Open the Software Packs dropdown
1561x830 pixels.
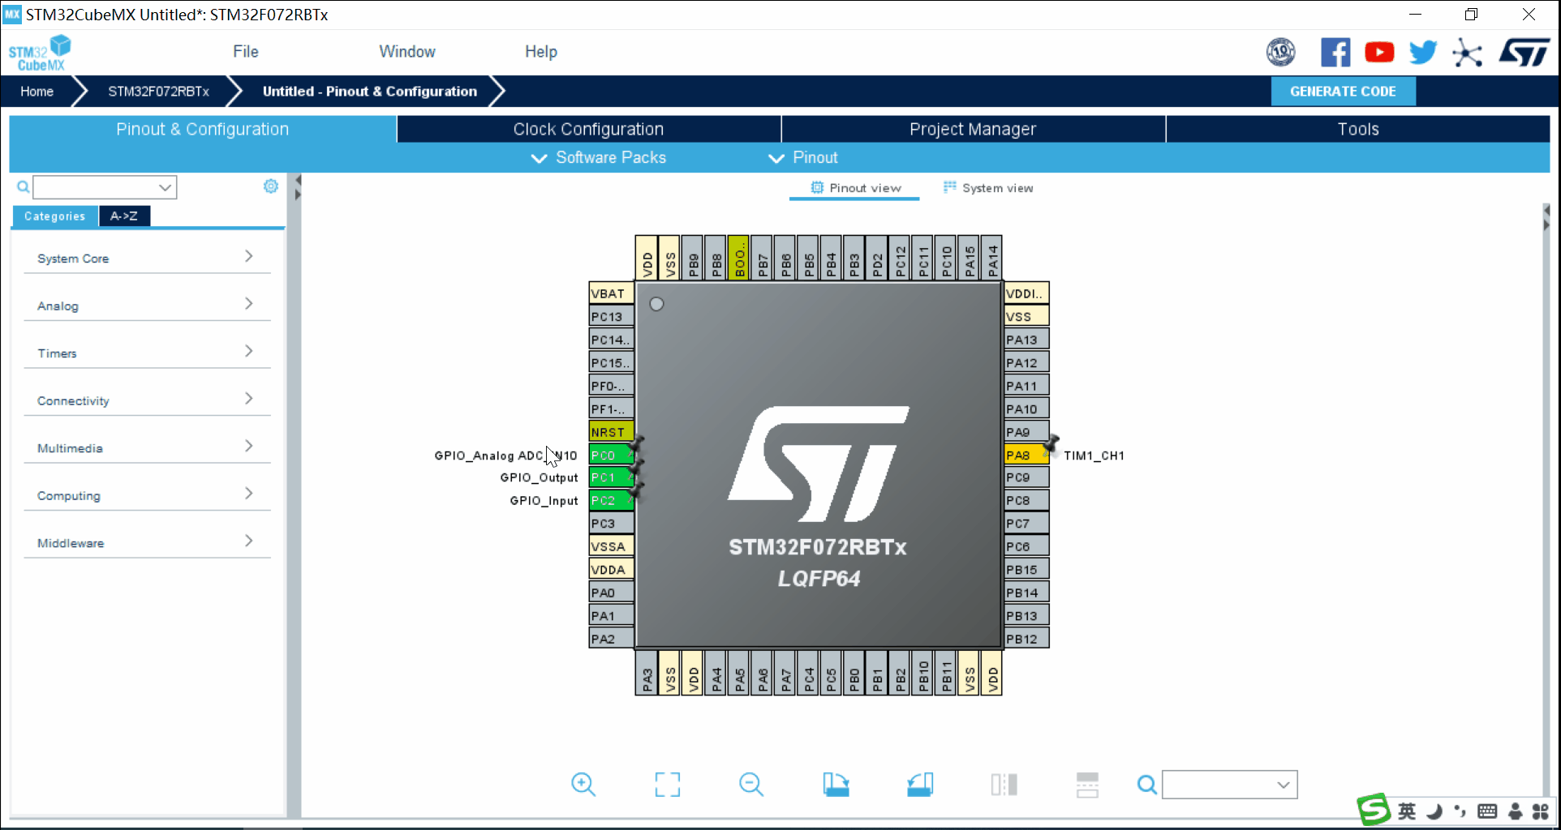pyautogui.click(x=599, y=158)
